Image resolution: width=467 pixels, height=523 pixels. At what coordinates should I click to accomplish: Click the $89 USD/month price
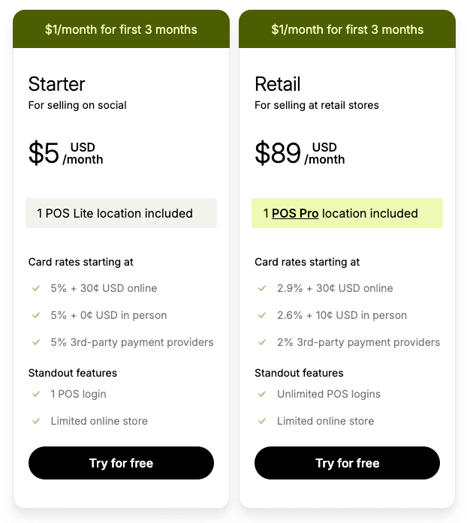300,153
